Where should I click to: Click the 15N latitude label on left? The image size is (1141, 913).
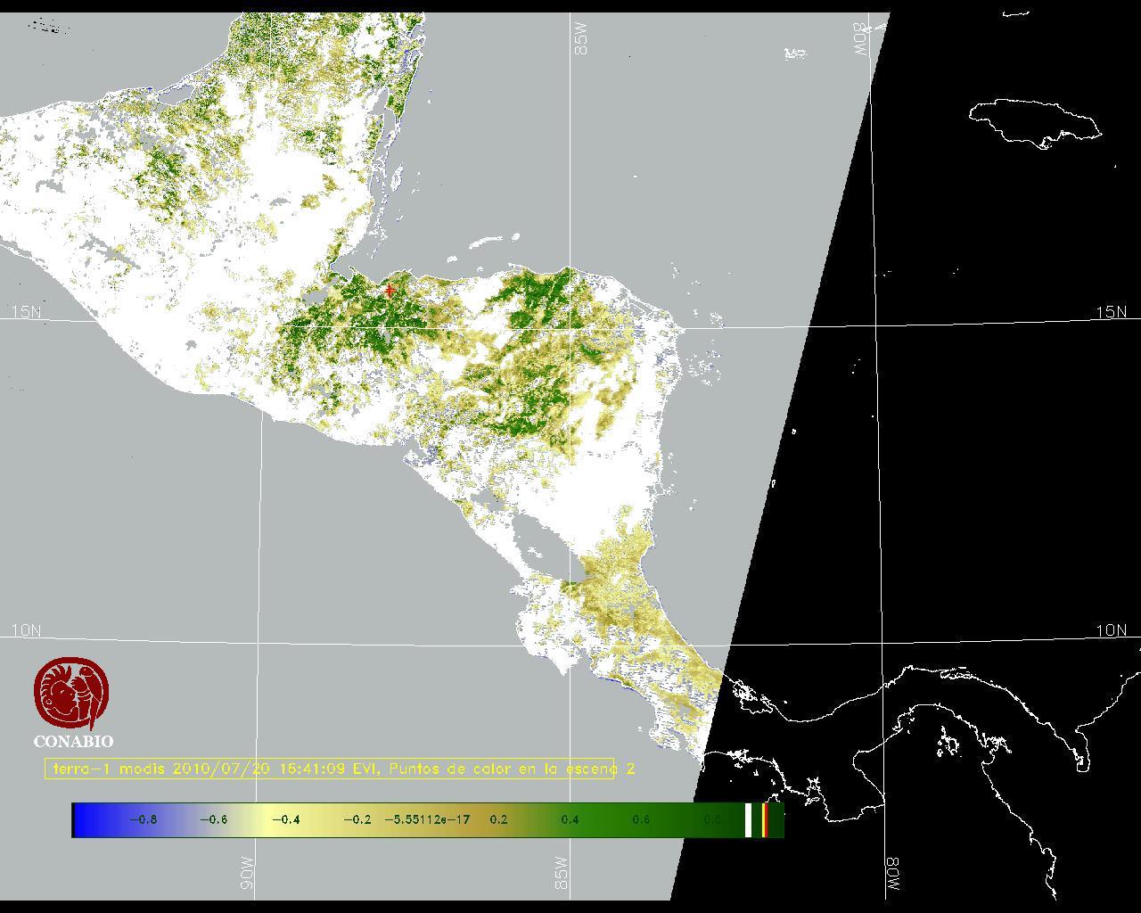click(x=26, y=312)
